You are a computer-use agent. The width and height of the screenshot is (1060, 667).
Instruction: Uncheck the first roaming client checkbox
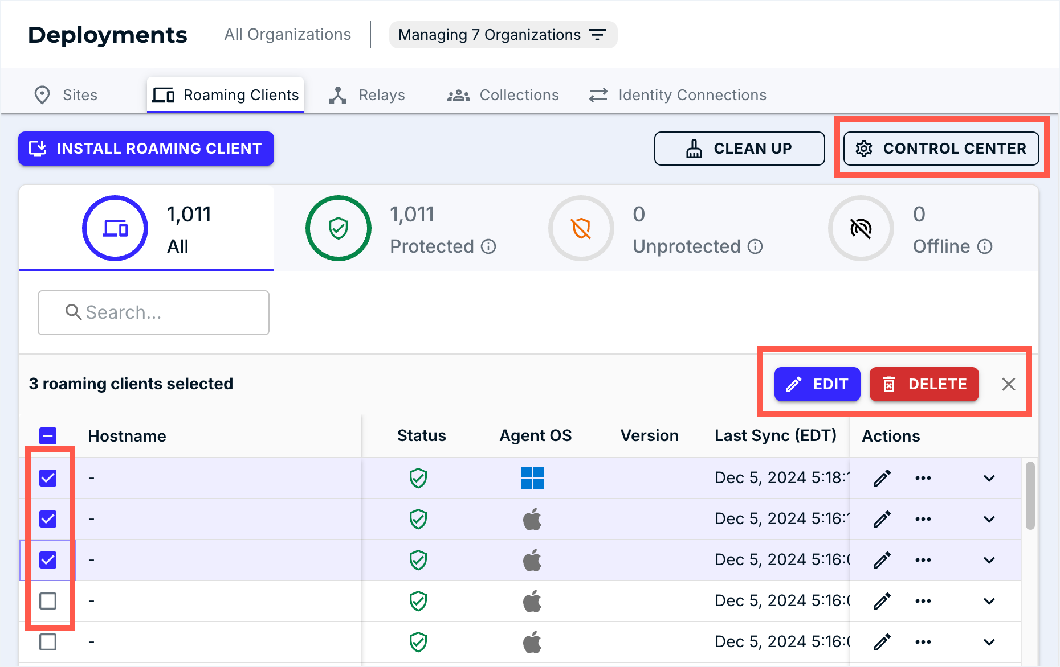point(48,478)
